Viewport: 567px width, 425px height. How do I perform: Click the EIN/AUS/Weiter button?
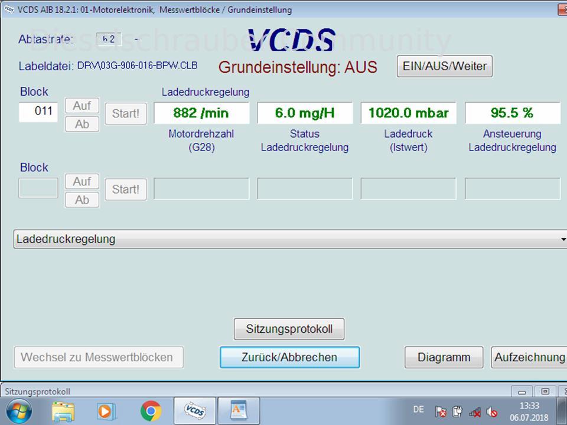pyautogui.click(x=444, y=66)
